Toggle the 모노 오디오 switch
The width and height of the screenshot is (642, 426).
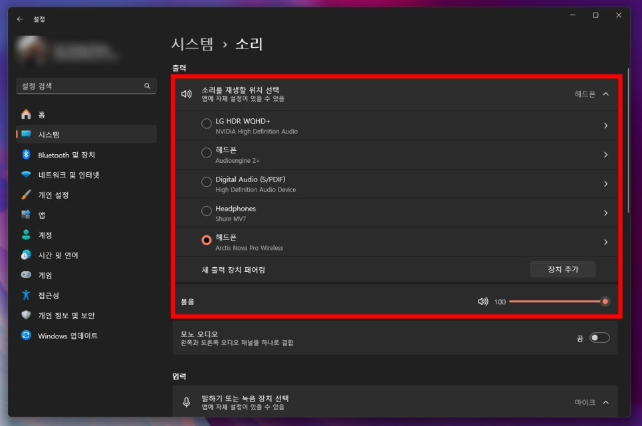click(x=599, y=338)
